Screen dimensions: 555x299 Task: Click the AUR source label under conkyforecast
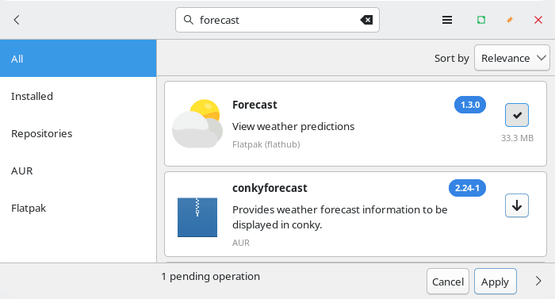coord(241,243)
